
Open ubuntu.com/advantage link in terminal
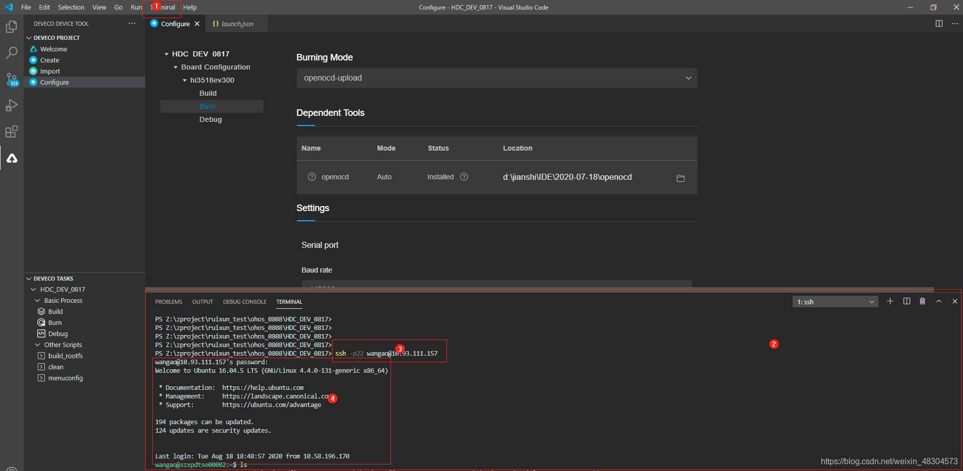(x=272, y=405)
